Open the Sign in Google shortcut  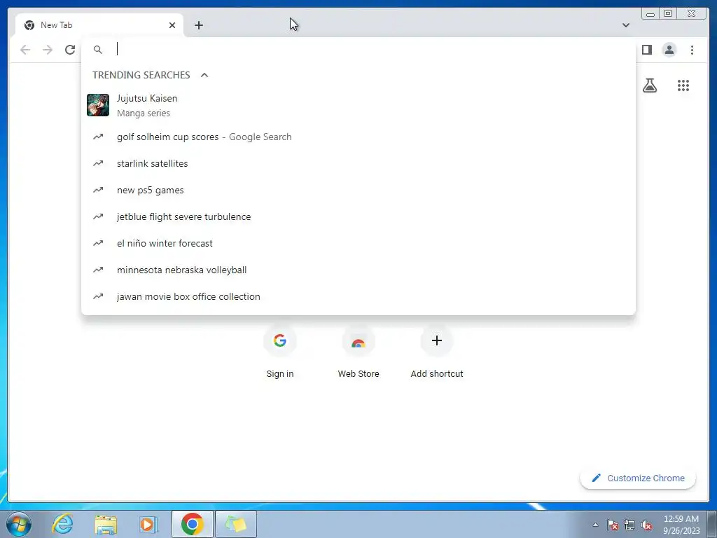coord(280,352)
